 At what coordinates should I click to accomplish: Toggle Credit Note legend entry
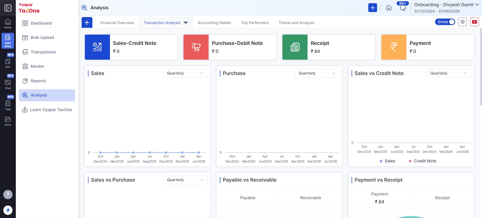pos(423,161)
